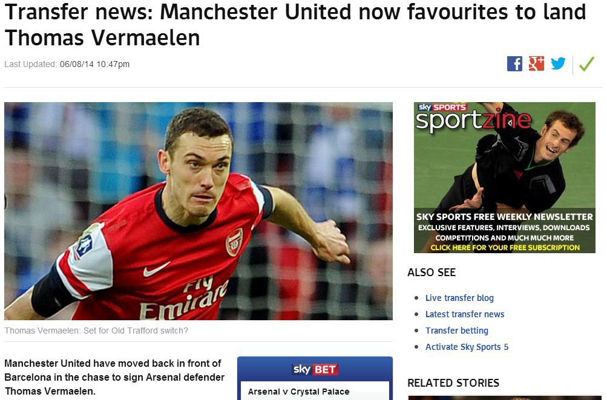Screen dimensions: 607x400
Task: Go to Transfer betting link
Action: pyautogui.click(x=457, y=331)
